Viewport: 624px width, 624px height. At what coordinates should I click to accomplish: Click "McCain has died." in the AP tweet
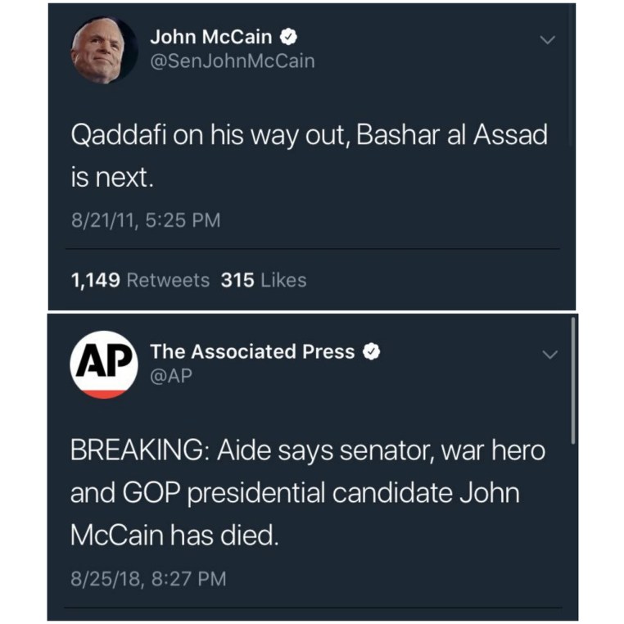pos(174,536)
